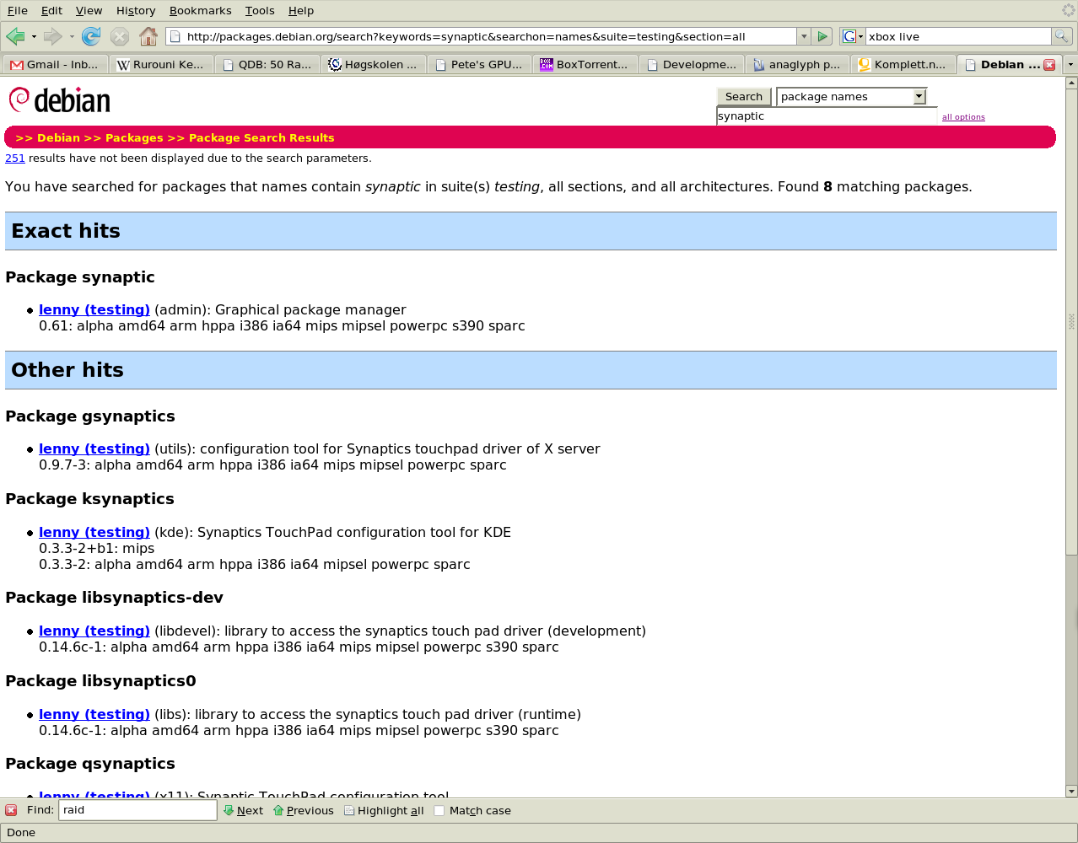Click the Other hits heading
This screenshot has width=1078, height=843.
pos(67,370)
